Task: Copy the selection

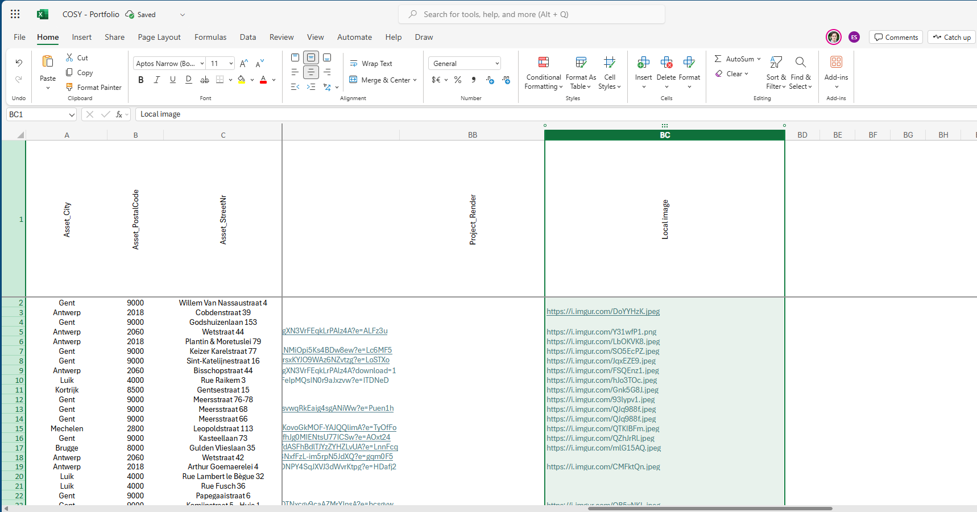Action: 79,72
